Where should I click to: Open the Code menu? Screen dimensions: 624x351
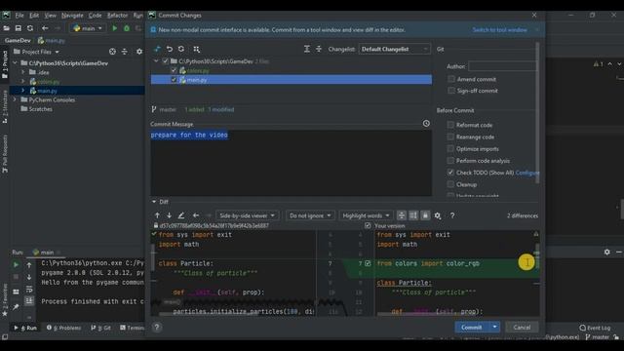(95, 16)
